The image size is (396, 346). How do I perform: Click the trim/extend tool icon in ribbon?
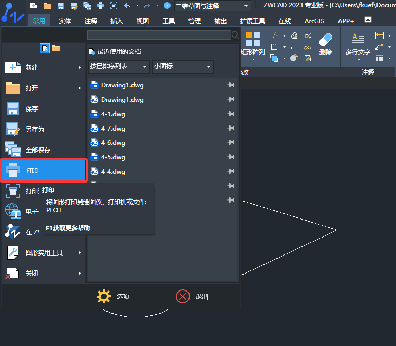(x=274, y=35)
